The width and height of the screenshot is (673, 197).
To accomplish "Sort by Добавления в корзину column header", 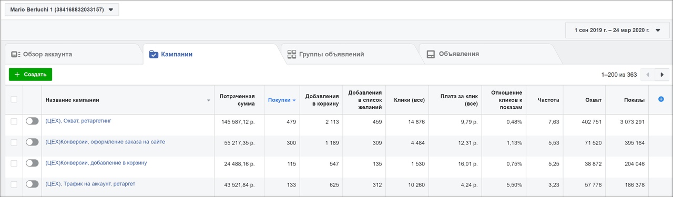I will (322, 100).
